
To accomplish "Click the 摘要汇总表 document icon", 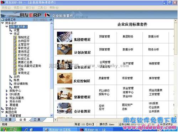I will 15,62.
